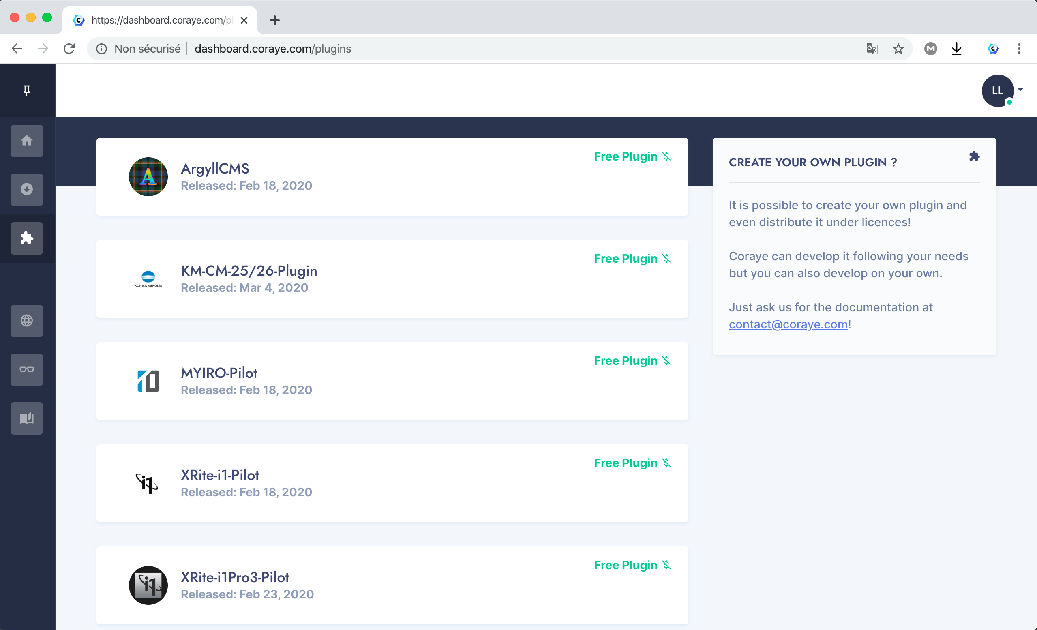
Task: Reload the page
Action: [x=69, y=49]
